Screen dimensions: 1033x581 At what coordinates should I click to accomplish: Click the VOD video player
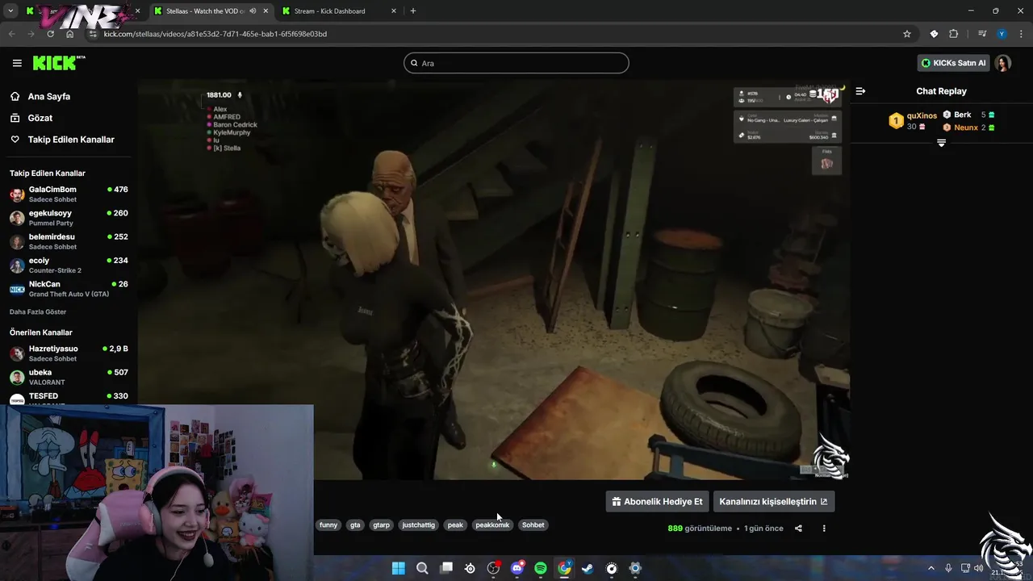tap(493, 279)
